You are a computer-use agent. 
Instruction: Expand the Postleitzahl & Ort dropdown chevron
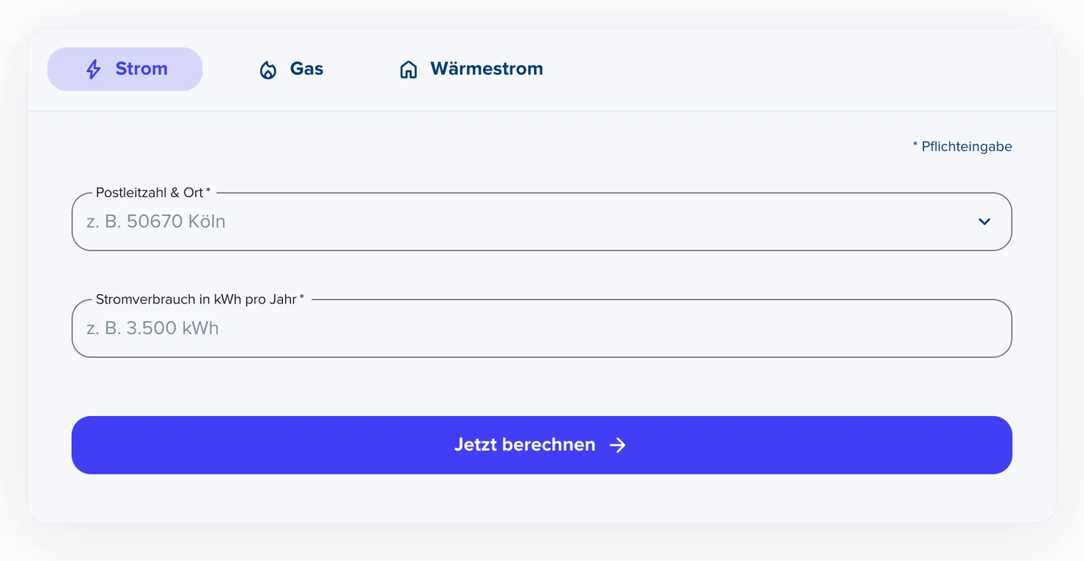[x=984, y=222]
